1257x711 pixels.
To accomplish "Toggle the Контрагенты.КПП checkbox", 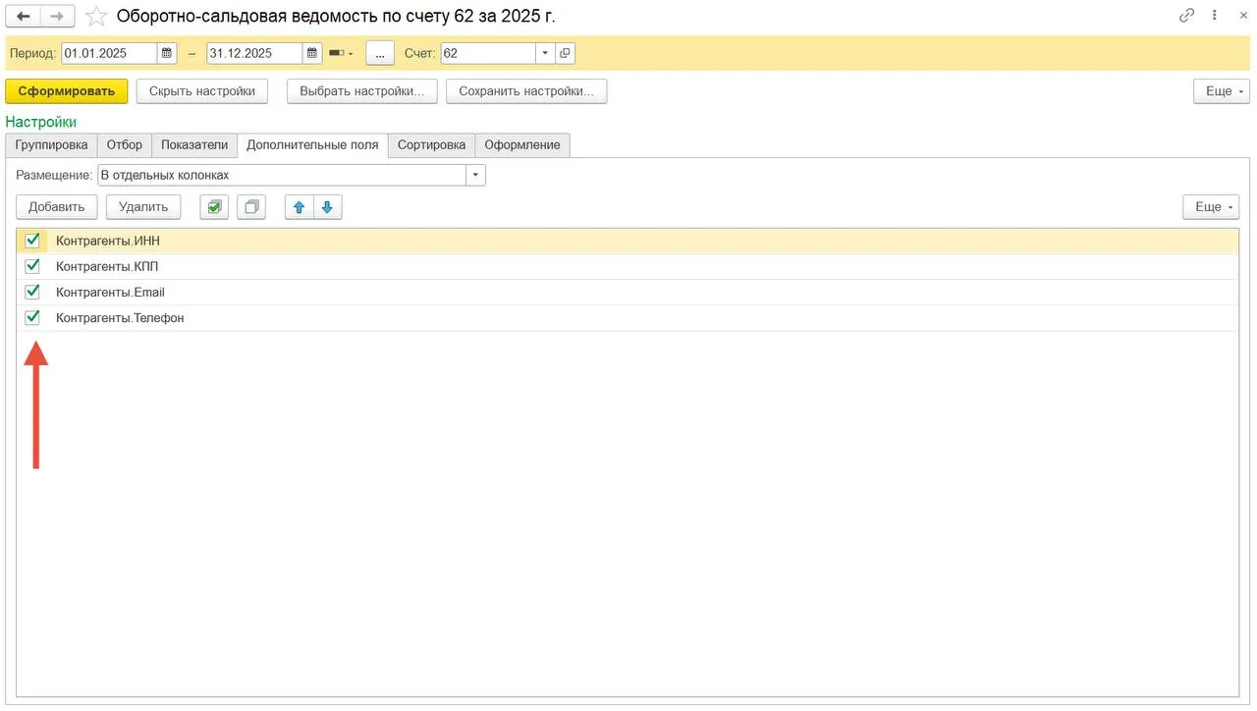I will pos(32,265).
